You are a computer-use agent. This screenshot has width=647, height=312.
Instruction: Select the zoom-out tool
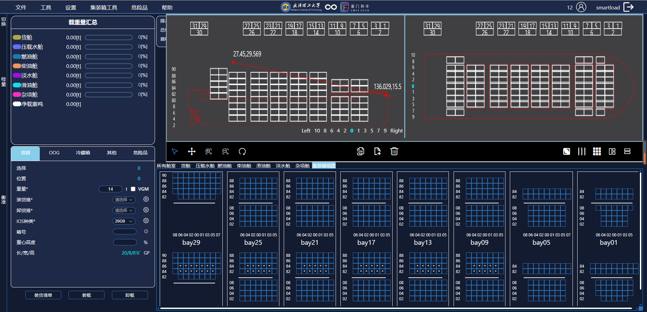point(225,152)
